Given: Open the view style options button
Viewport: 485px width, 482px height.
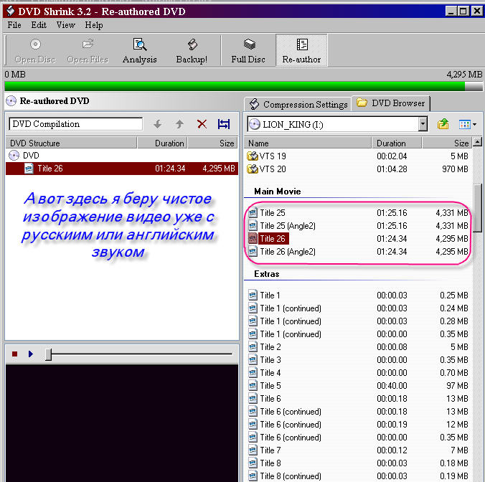Looking at the screenshot, I should (467, 124).
